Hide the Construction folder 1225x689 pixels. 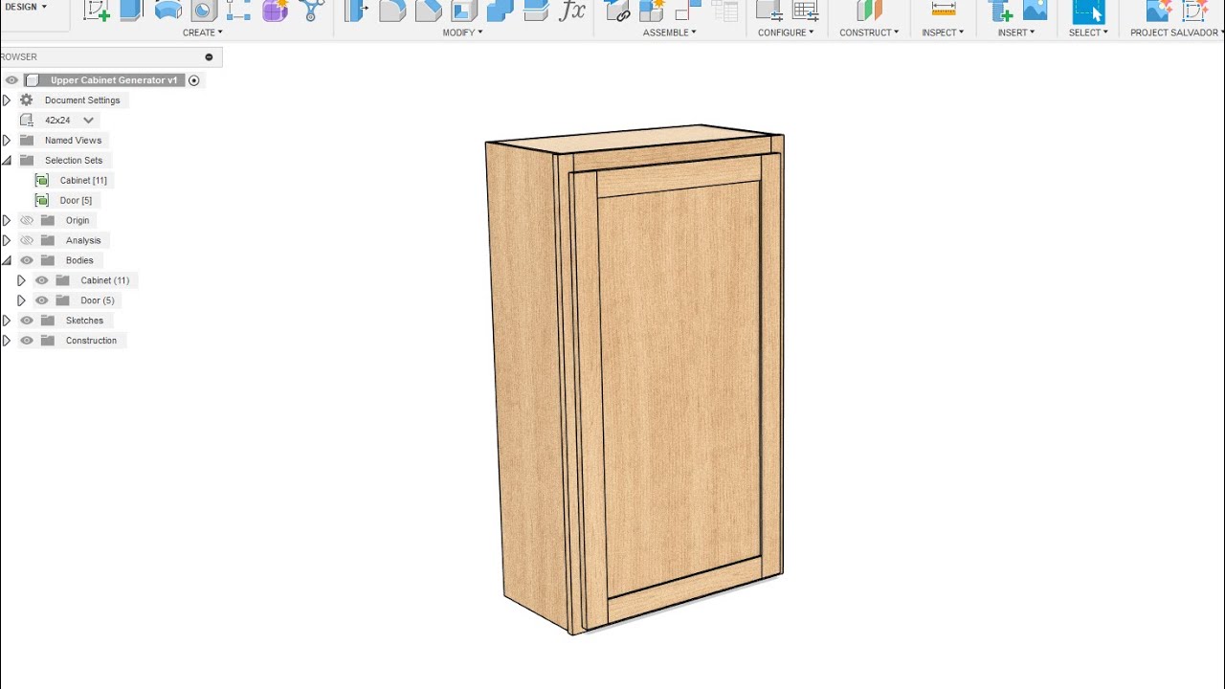coord(27,341)
